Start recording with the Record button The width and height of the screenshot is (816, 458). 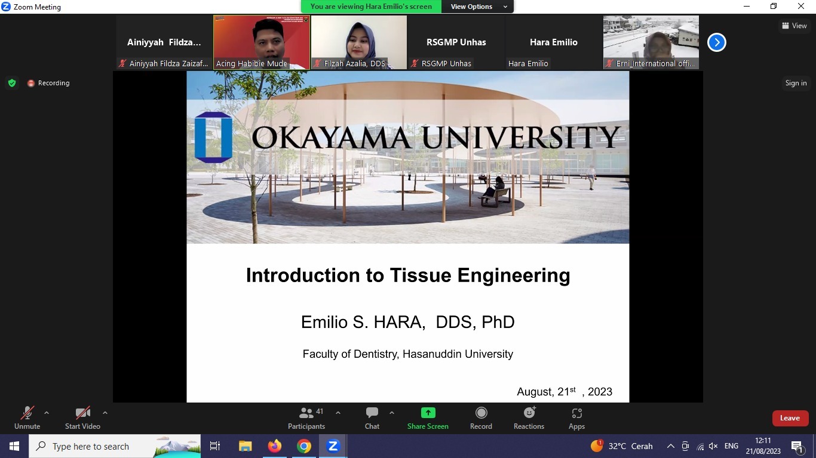click(x=481, y=418)
